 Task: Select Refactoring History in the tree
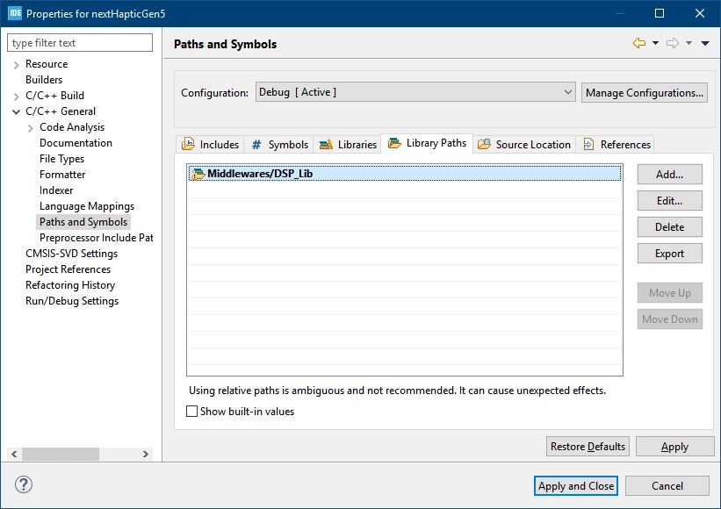[70, 285]
